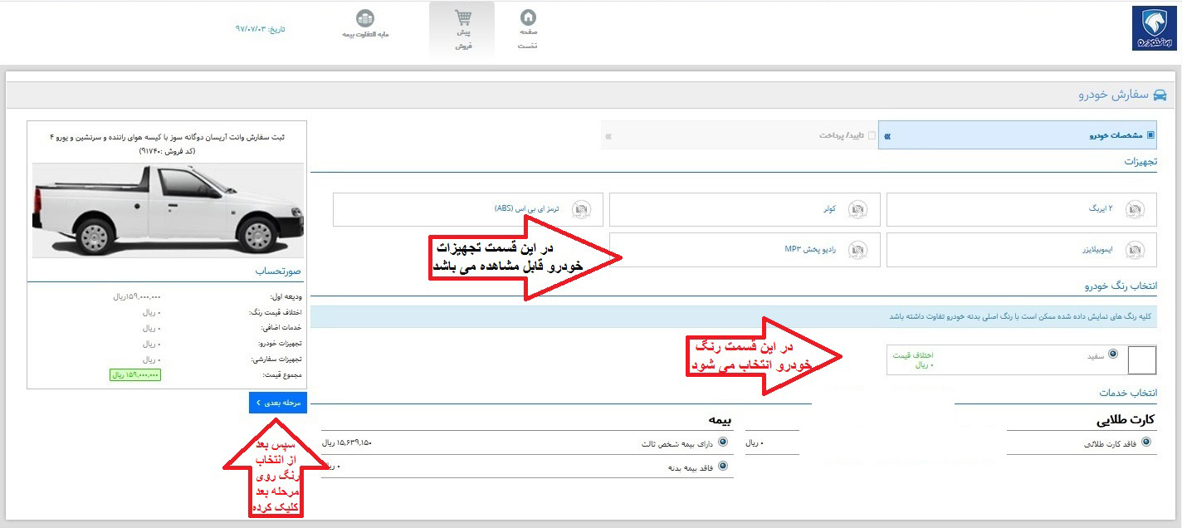Click the رادیو پخش MP3 icon
Image resolution: width=1182 pixels, height=528 pixels.
click(857, 250)
